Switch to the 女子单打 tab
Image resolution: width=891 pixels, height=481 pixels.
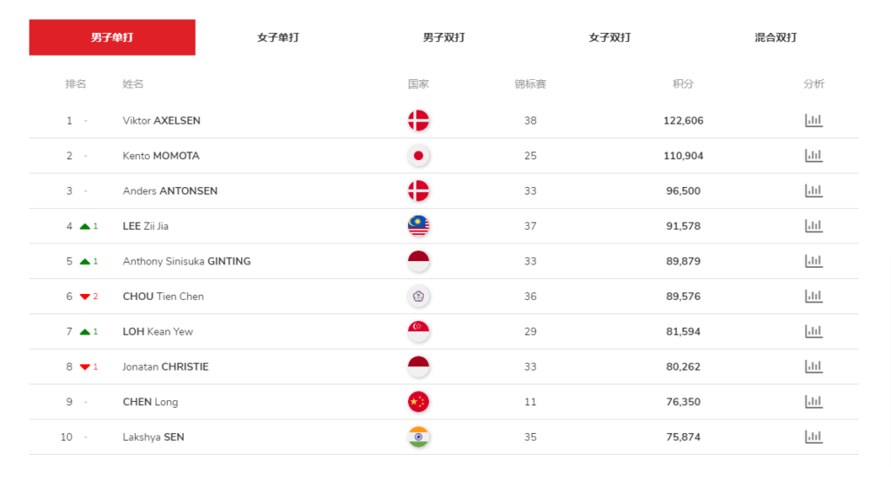pyautogui.click(x=278, y=37)
